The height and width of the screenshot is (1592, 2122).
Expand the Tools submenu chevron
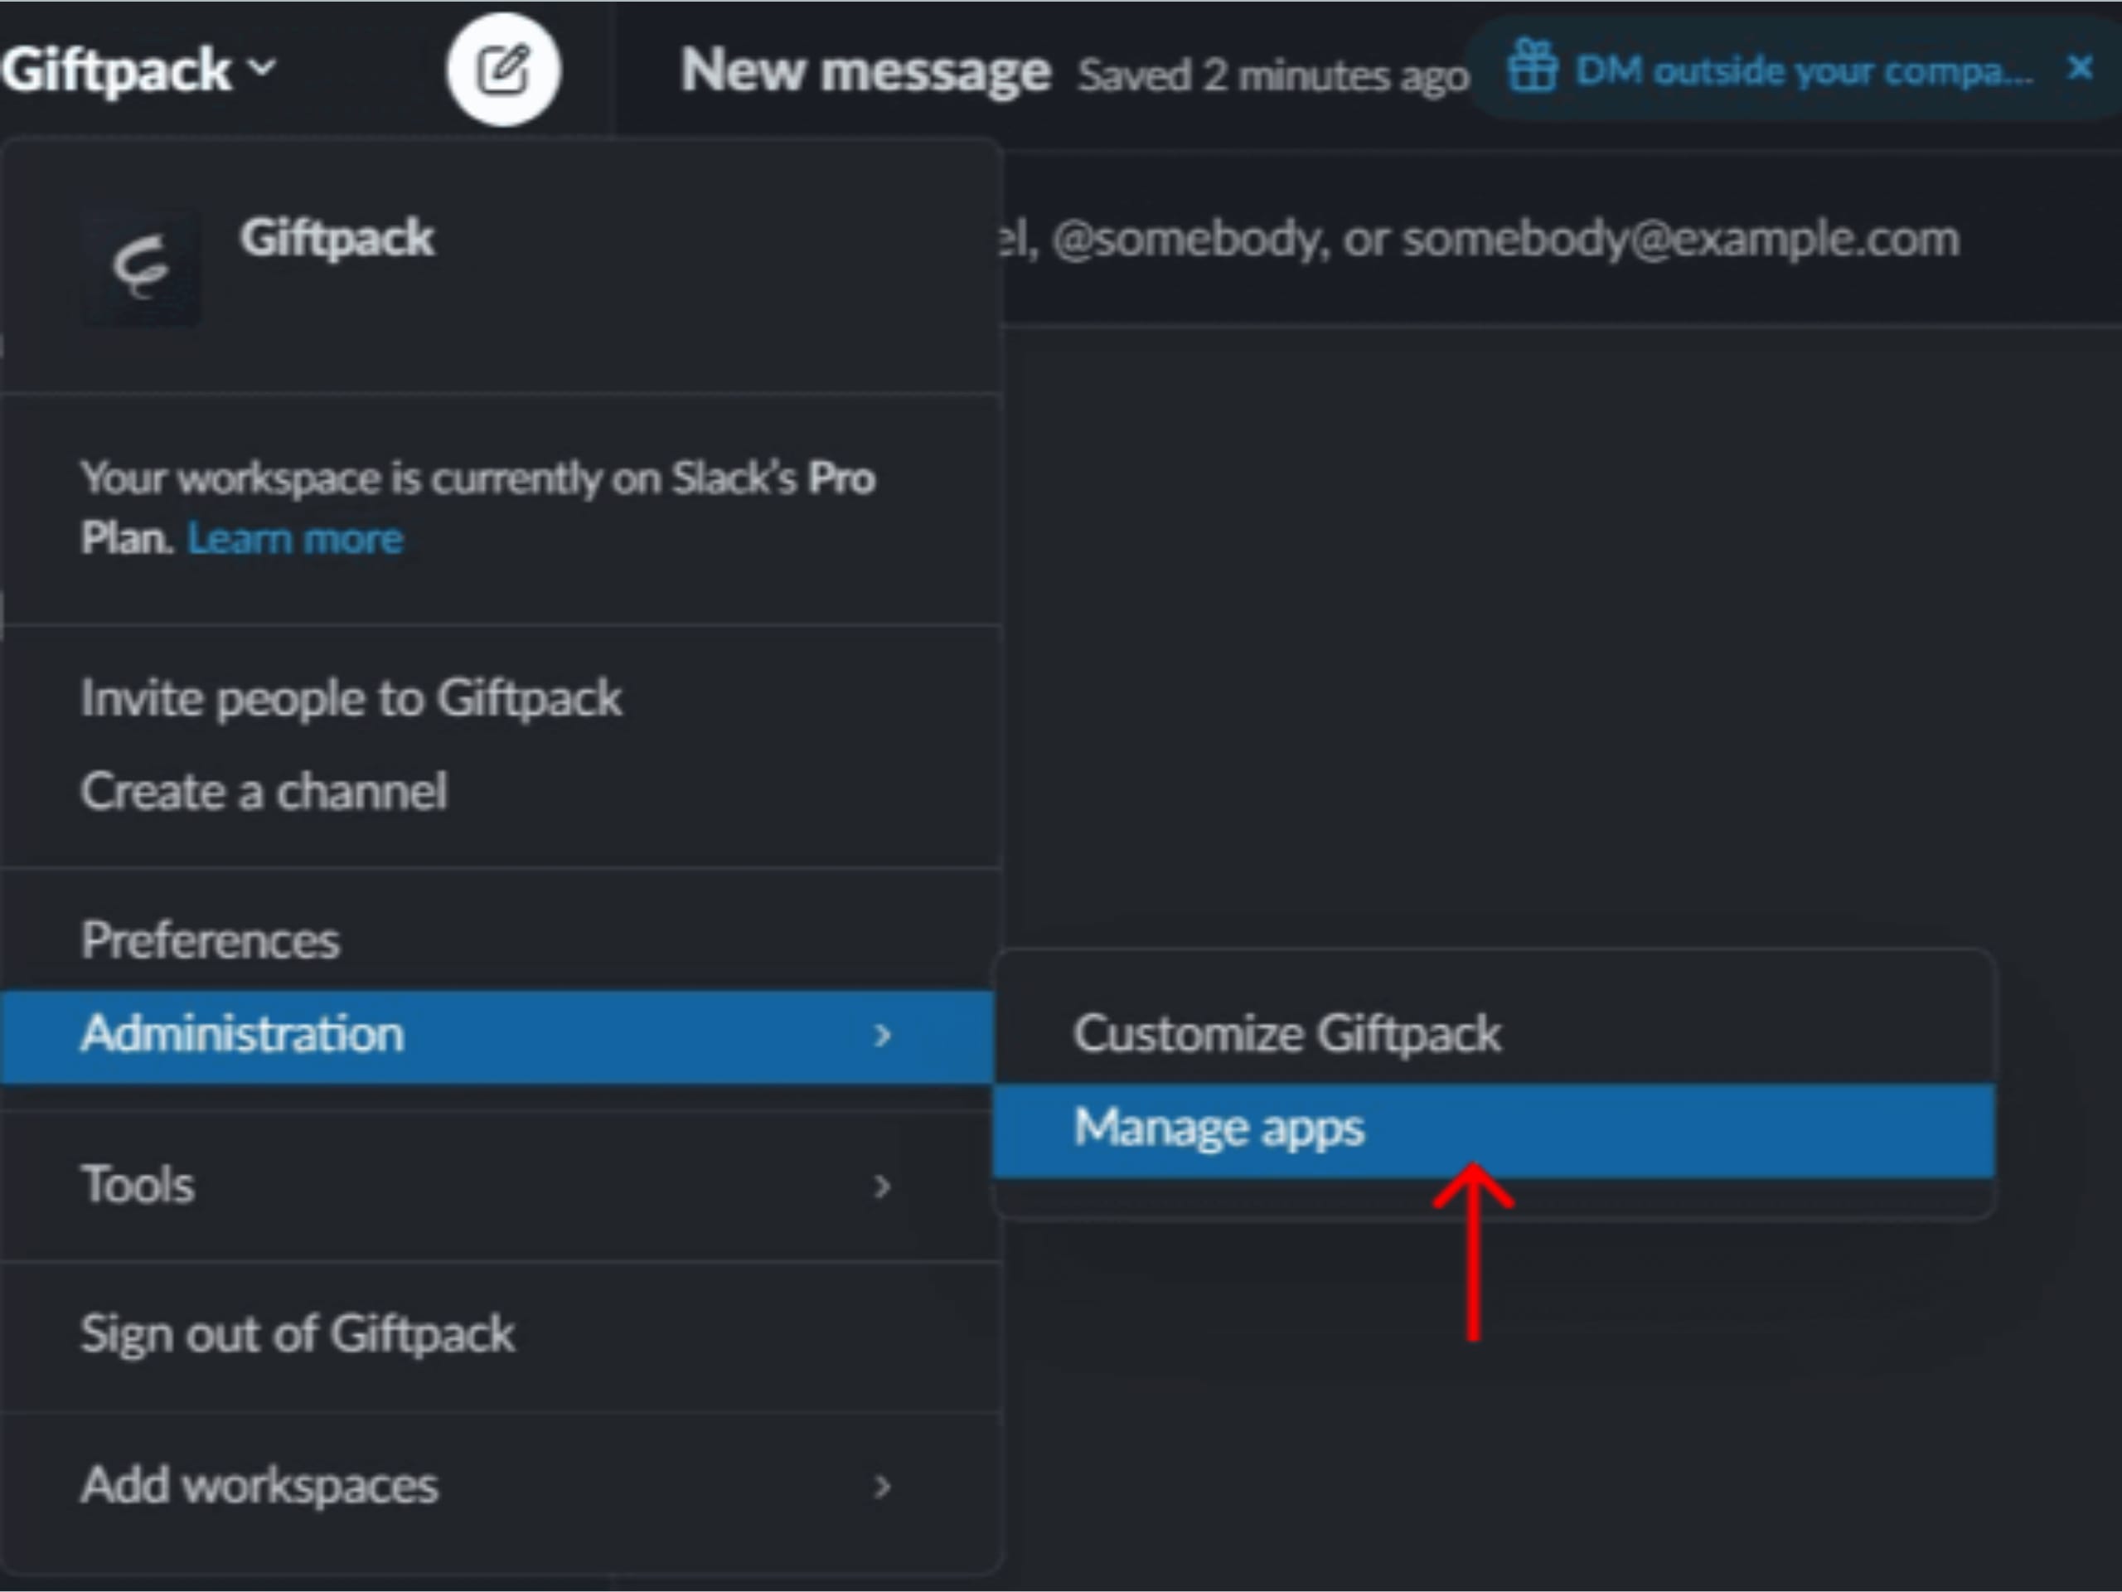click(x=883, y=1187)
